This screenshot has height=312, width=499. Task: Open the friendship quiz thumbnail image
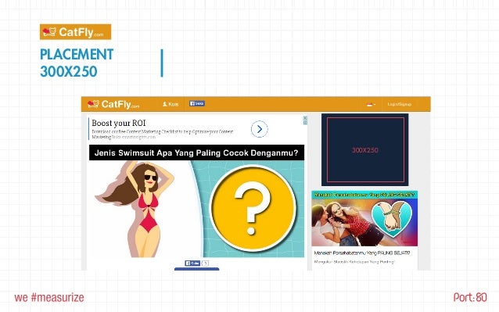click(364, 218)
